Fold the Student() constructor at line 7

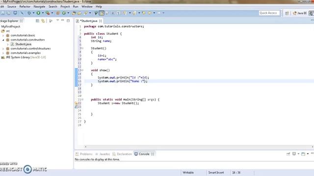click(x=82, y=48)
